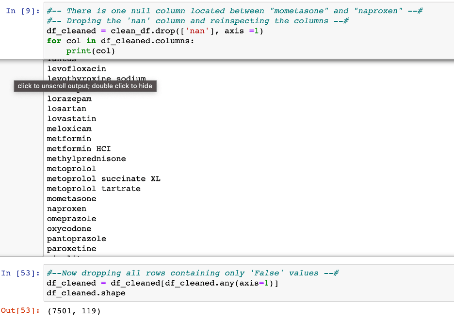
Task: Click 'paroxetine' near the output bottom
Action: (x=71, y=249)
